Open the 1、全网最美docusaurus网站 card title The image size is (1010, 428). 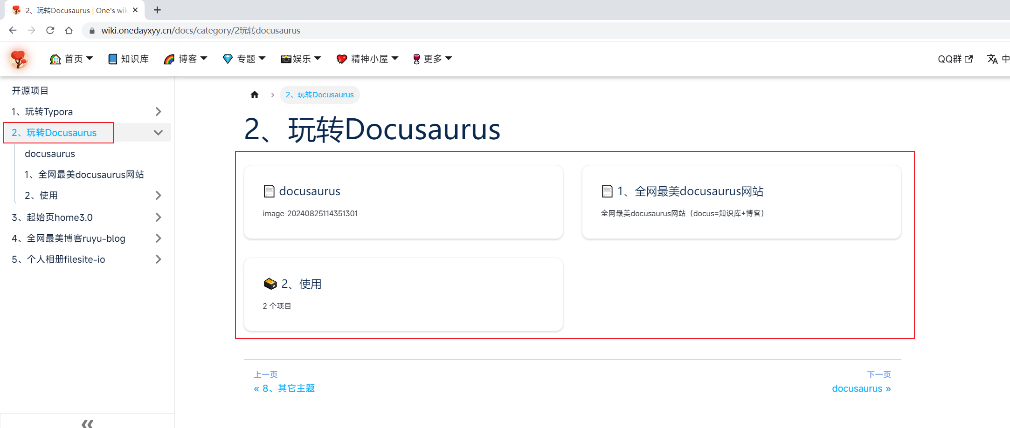coord(690,191)
